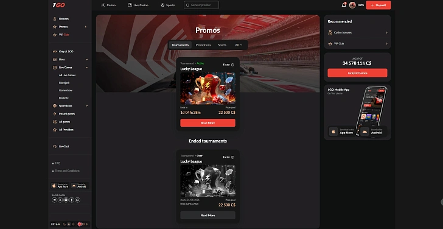Click Android in the Mobile App card
The width and height of the screenshot is (443, 229).
(x=372, y=132)
